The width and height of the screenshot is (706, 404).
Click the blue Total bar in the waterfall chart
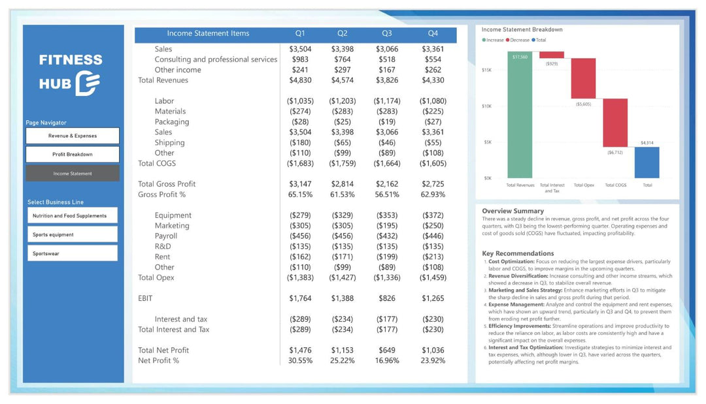[x=647, y=162]
